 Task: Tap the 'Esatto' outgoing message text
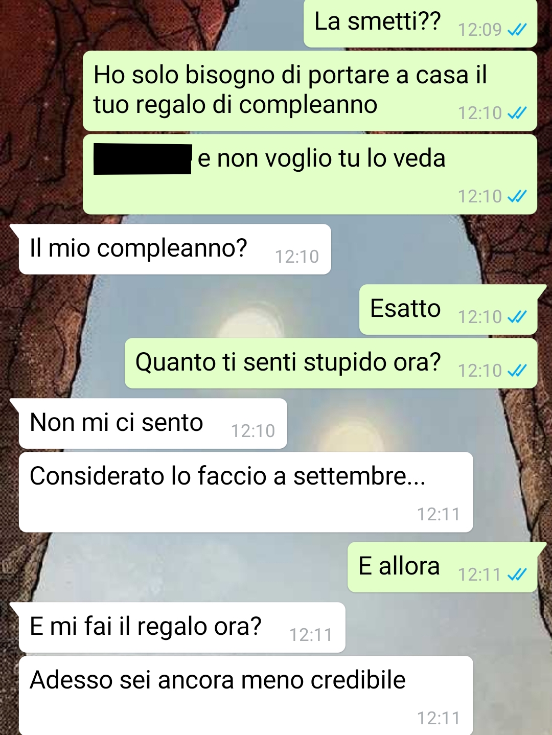[405, 308]
